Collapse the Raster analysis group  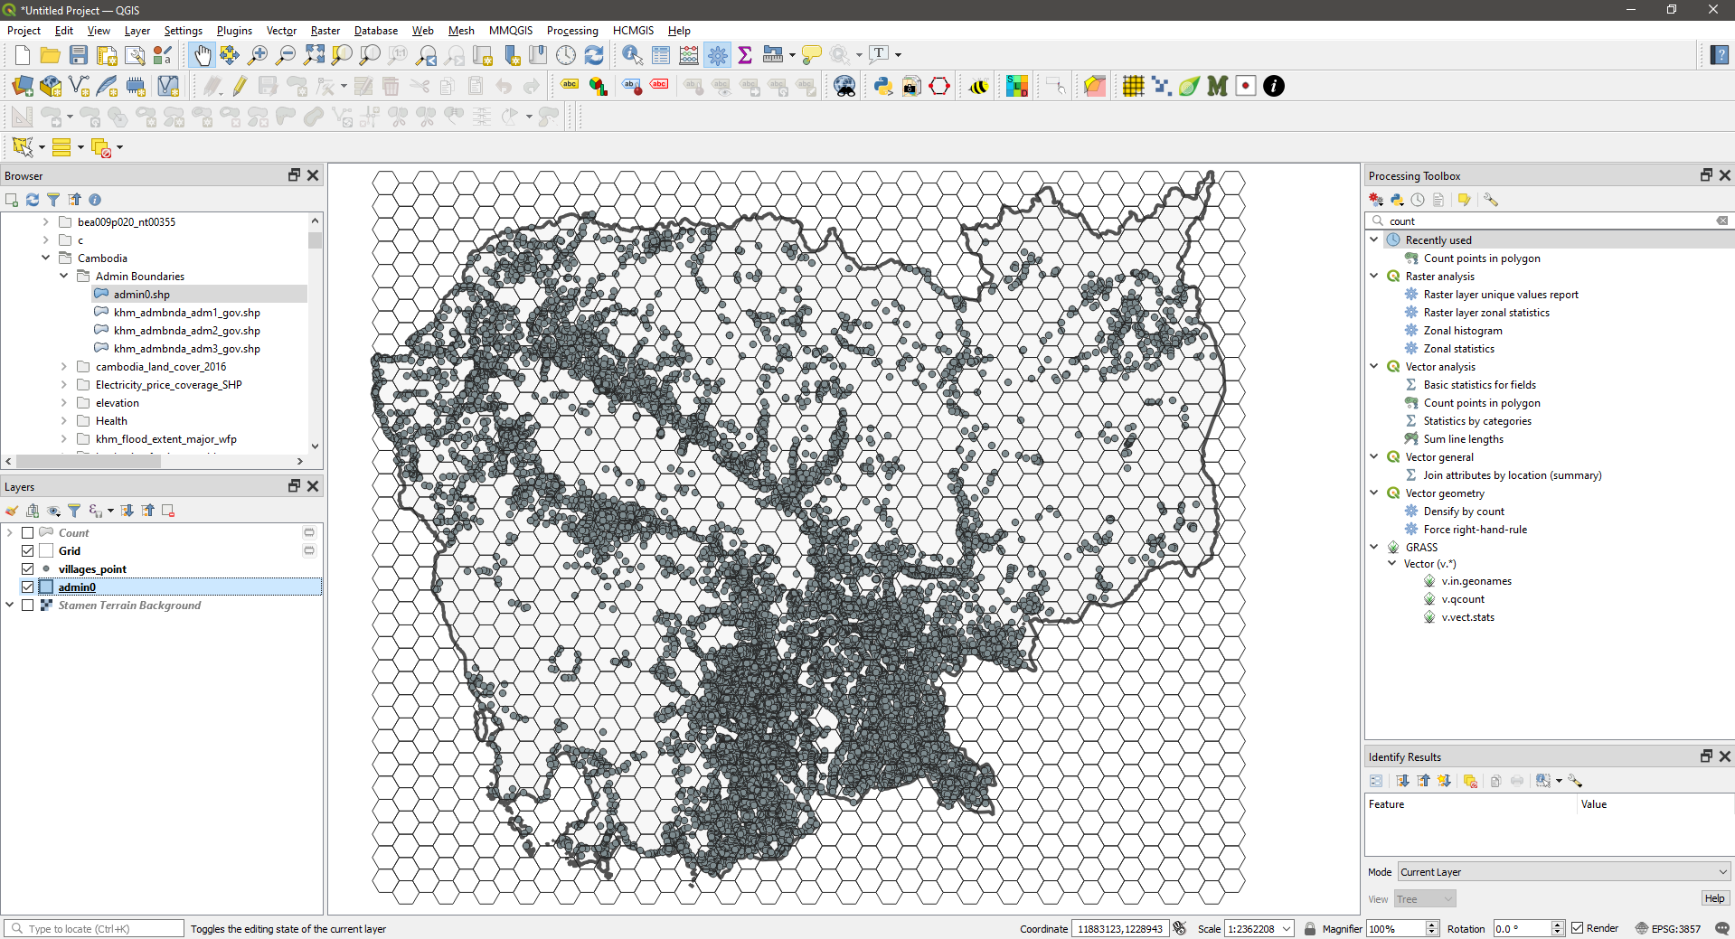(1374, 276)
